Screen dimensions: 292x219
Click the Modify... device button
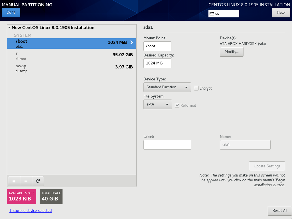tap(232, 52)
